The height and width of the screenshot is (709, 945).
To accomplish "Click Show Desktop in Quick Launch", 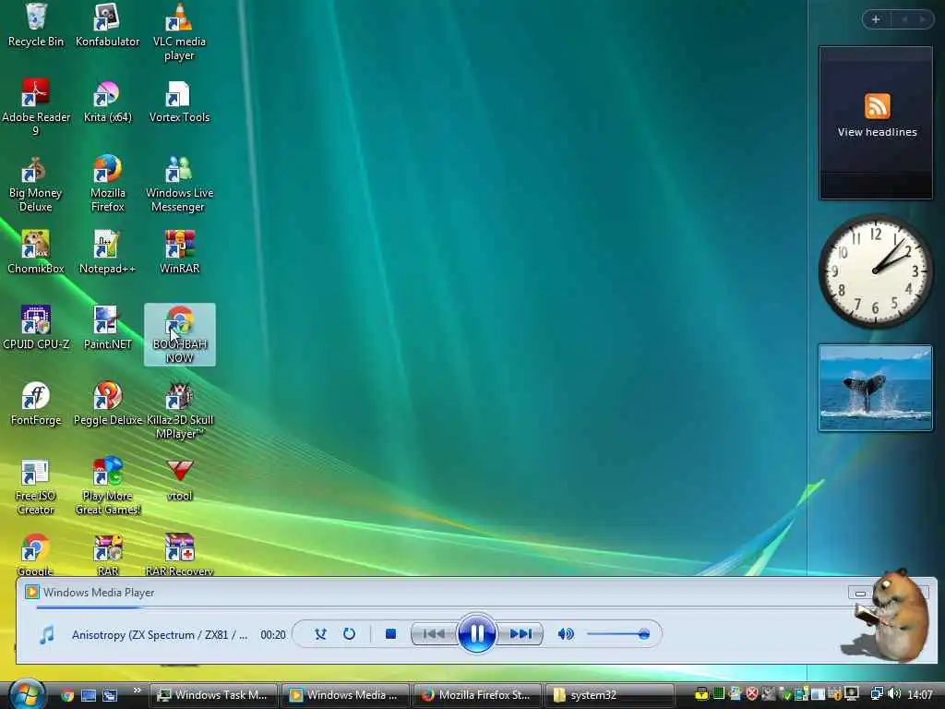I will point(89,695).
